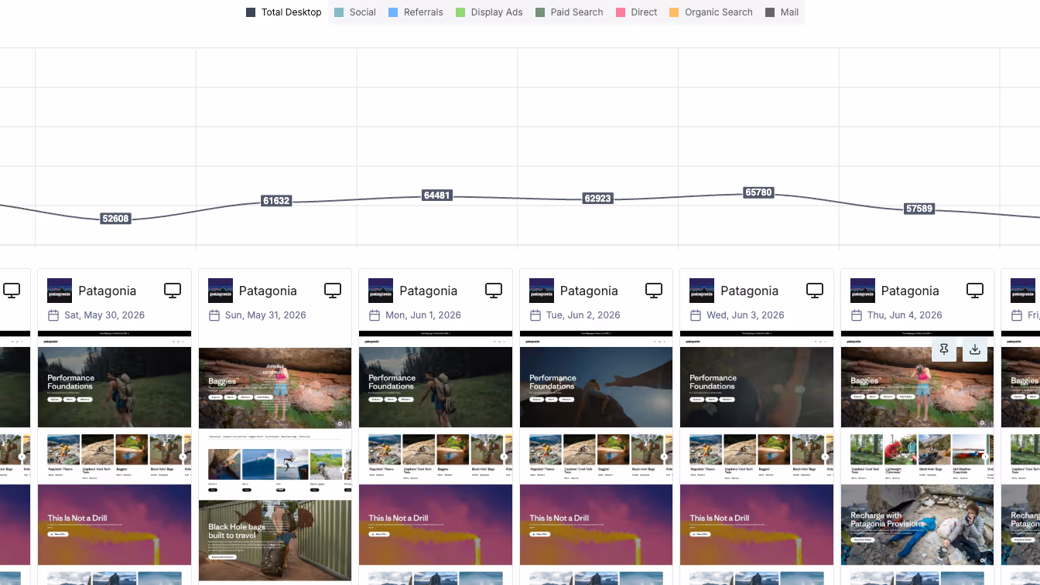Toggle the Referrals series in the legend
The width and height of the screenshot is (1040, 585).
click(416, 12)
